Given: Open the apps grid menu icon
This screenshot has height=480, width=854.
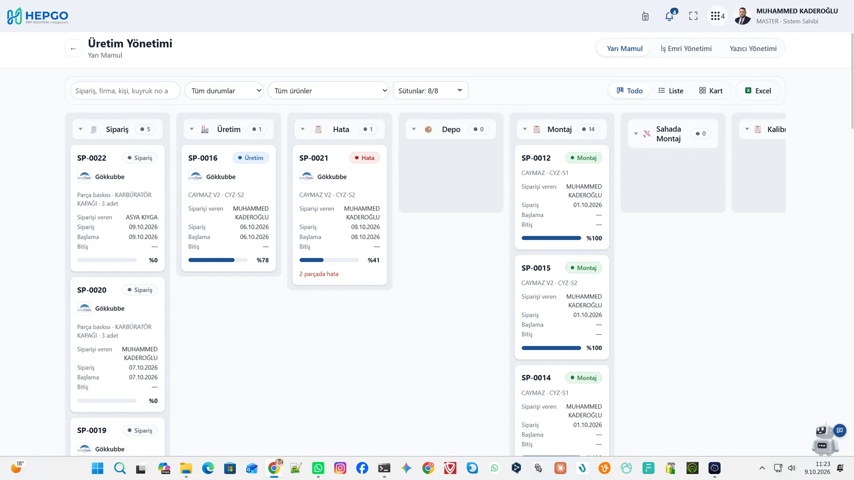Looking at the screenshot, I should click(x=717, y=16).
